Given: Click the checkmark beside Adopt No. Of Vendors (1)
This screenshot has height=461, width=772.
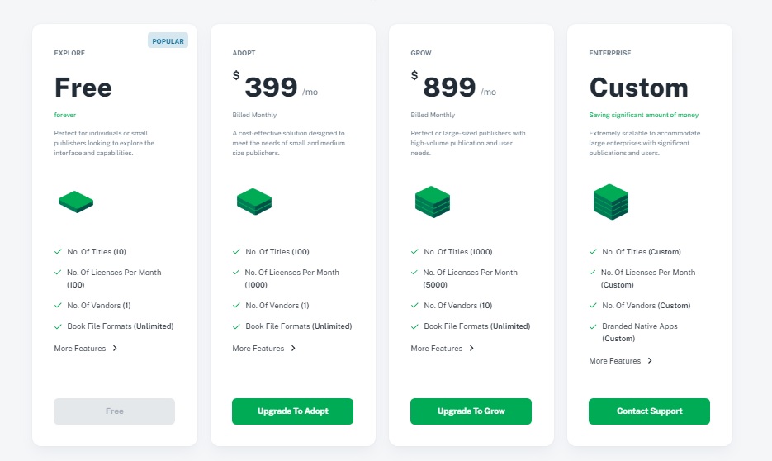Looking at the screenshot, I should point(236,306).
